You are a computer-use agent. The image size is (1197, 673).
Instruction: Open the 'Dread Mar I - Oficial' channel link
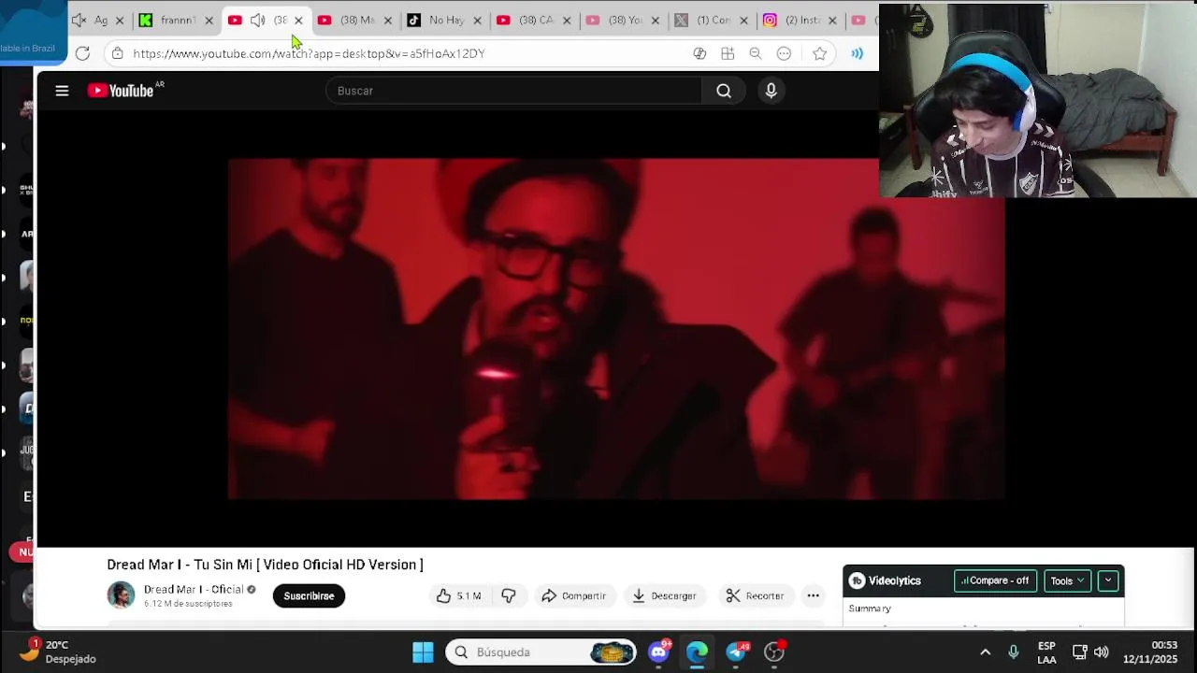coord(194,589)
